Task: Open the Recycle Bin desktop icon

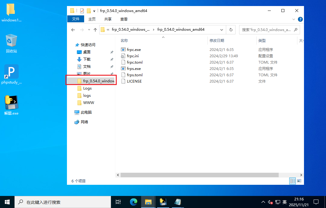Action: [11, 43]
